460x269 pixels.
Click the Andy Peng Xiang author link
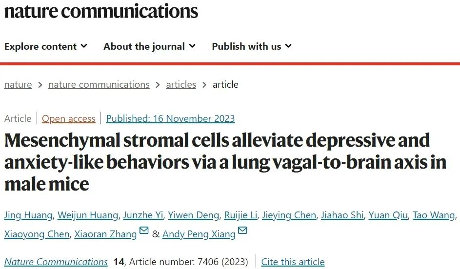pos(199,234)
